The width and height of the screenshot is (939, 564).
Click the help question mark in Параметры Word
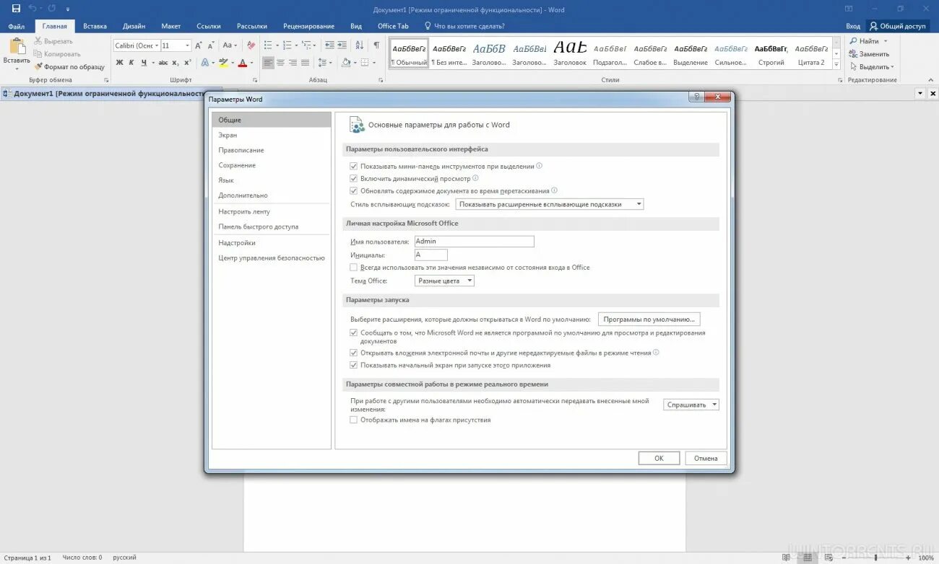click(696, 97)
